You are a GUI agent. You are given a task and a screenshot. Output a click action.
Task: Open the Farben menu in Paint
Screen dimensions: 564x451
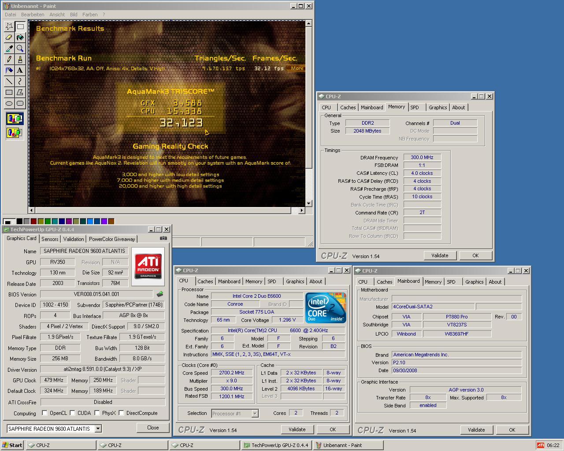(x=90, y=15)
